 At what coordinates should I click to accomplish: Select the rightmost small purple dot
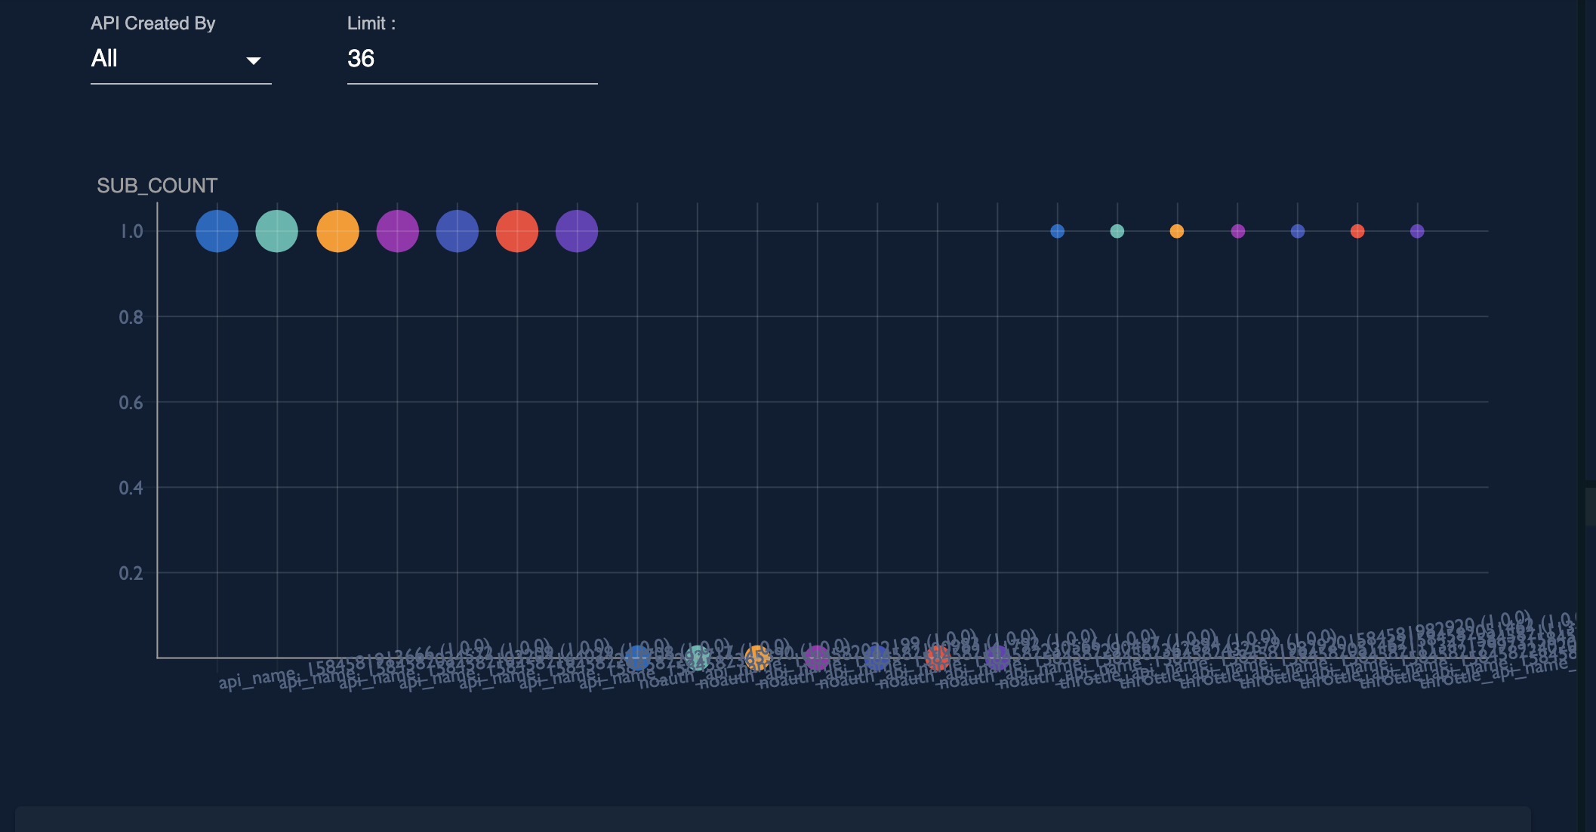point(1417,231)
